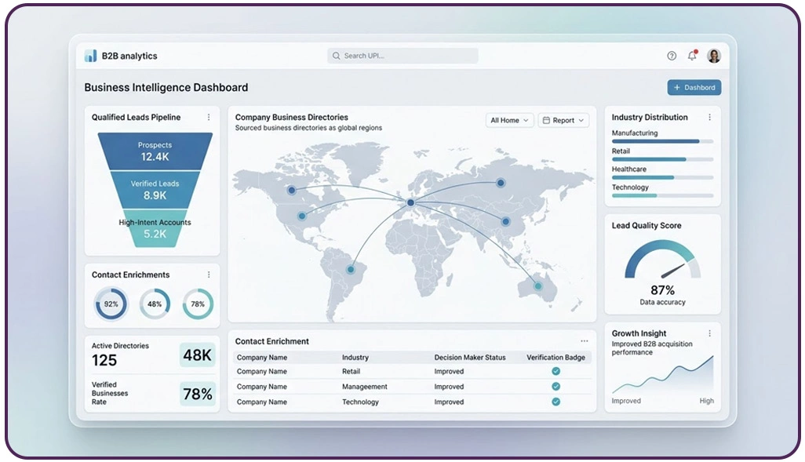Click the B2B analytics logo icon
The width and height of the screenshot is (805, 462).
point(90,56)
